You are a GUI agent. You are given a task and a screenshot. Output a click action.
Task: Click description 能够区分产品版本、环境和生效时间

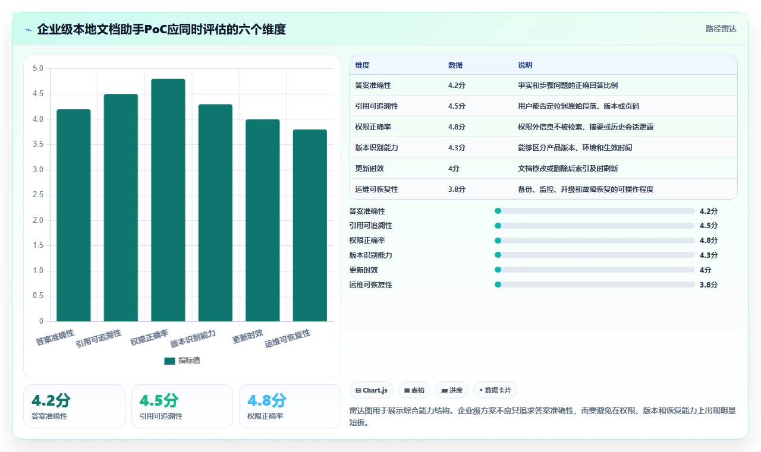click(x=575, y=148)
